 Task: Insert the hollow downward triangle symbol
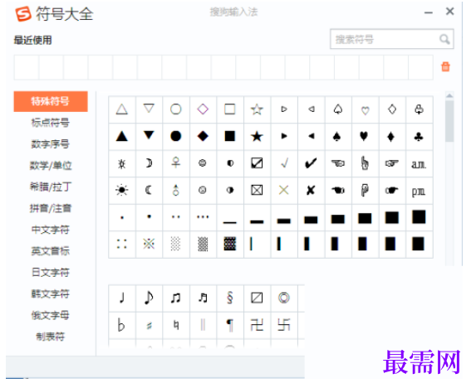(x=149, y=109)
